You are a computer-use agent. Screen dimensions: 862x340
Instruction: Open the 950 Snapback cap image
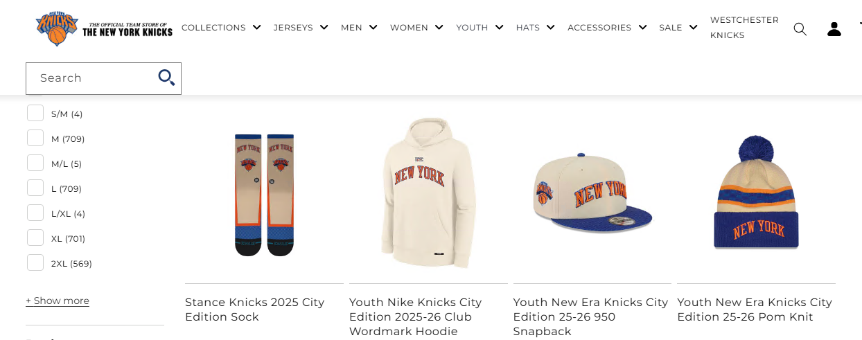pyautogui.click(x=592, y=195)
